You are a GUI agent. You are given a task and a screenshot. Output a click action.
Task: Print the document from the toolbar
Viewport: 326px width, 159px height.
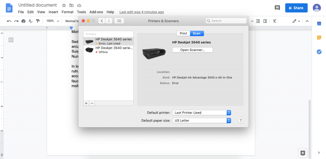coord(24,21)
